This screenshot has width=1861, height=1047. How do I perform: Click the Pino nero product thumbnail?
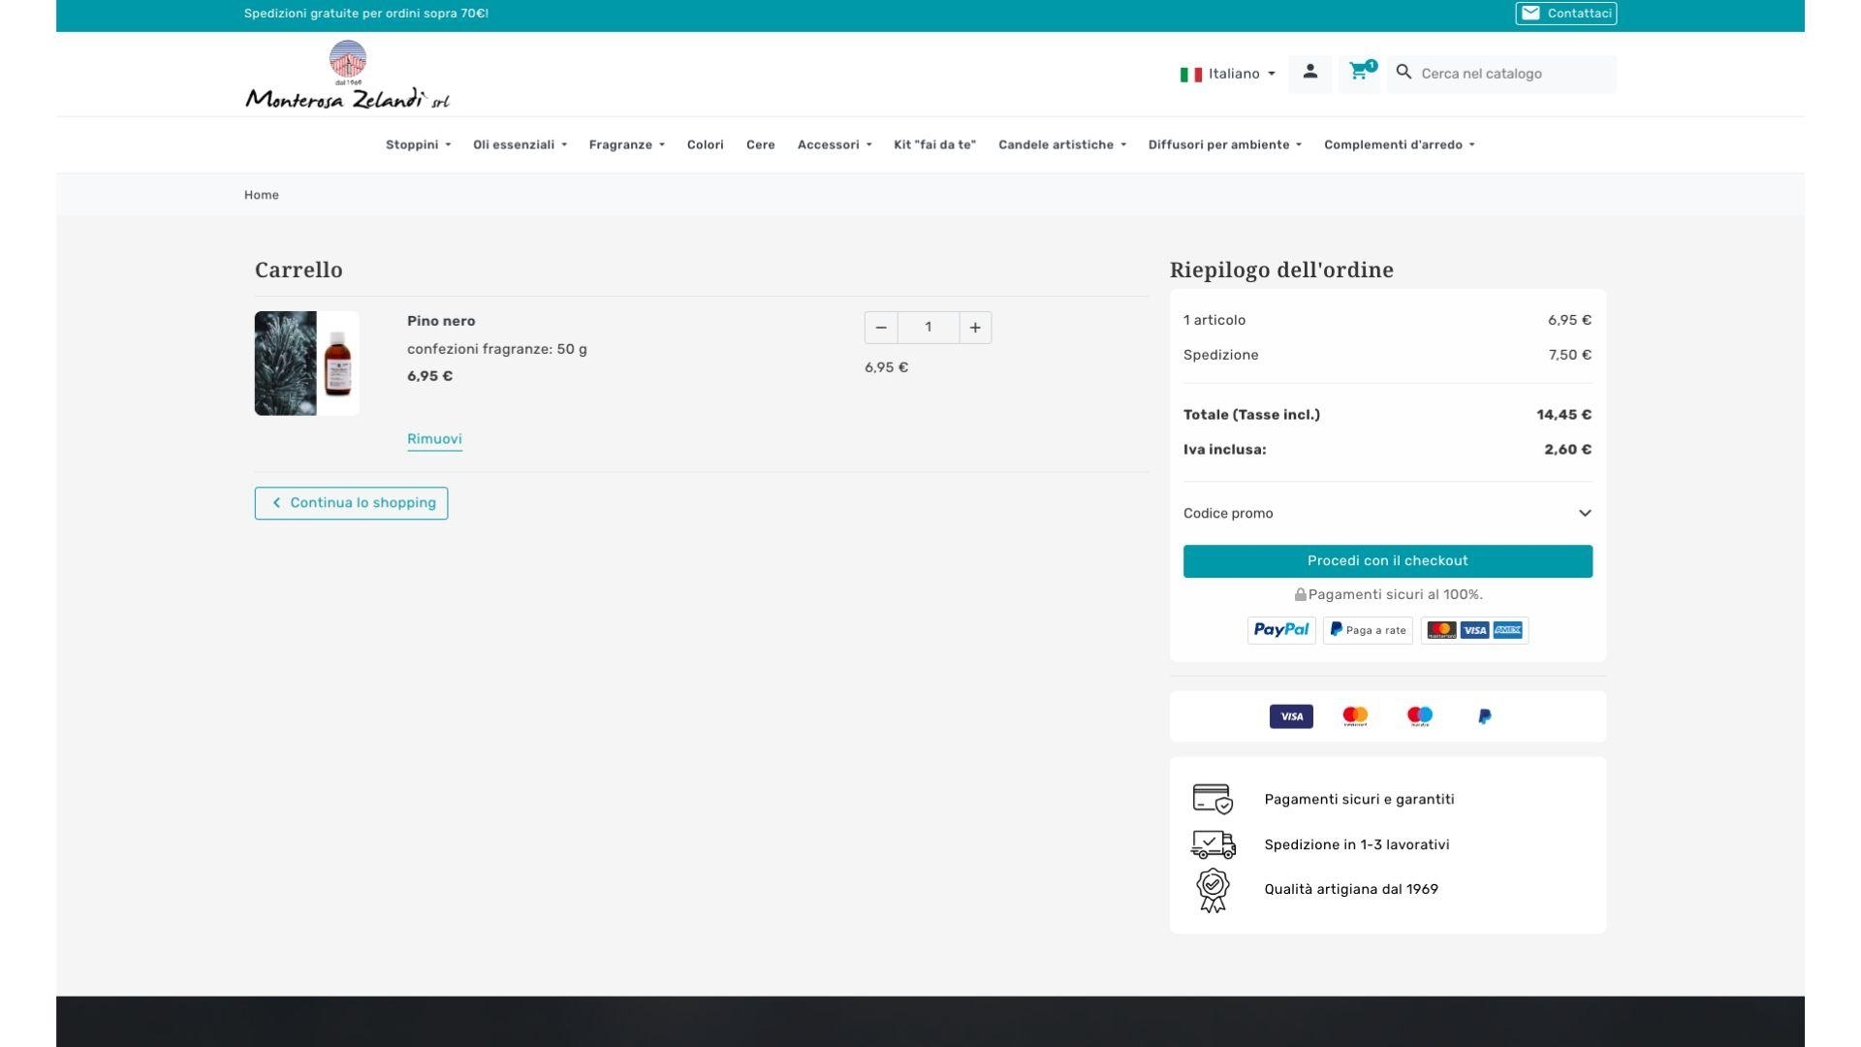[x=306, y=364]
